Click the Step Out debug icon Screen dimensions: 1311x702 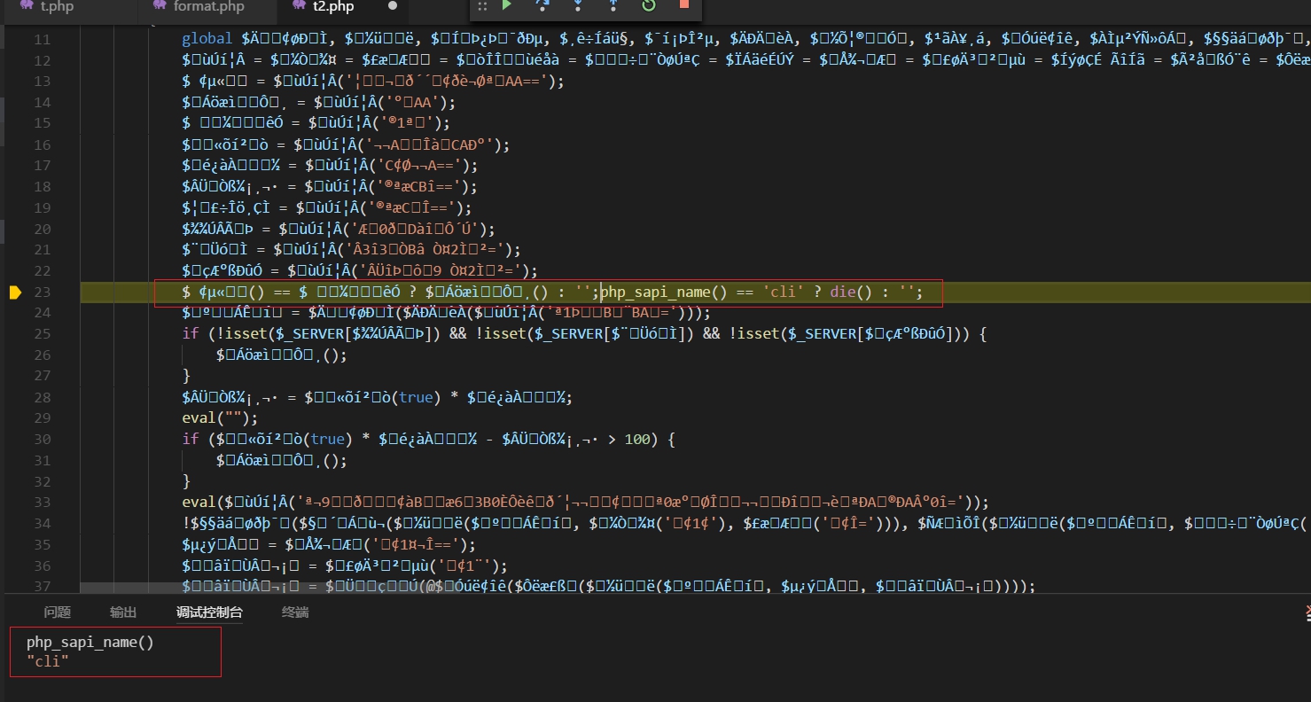click(x=613, y=5)
